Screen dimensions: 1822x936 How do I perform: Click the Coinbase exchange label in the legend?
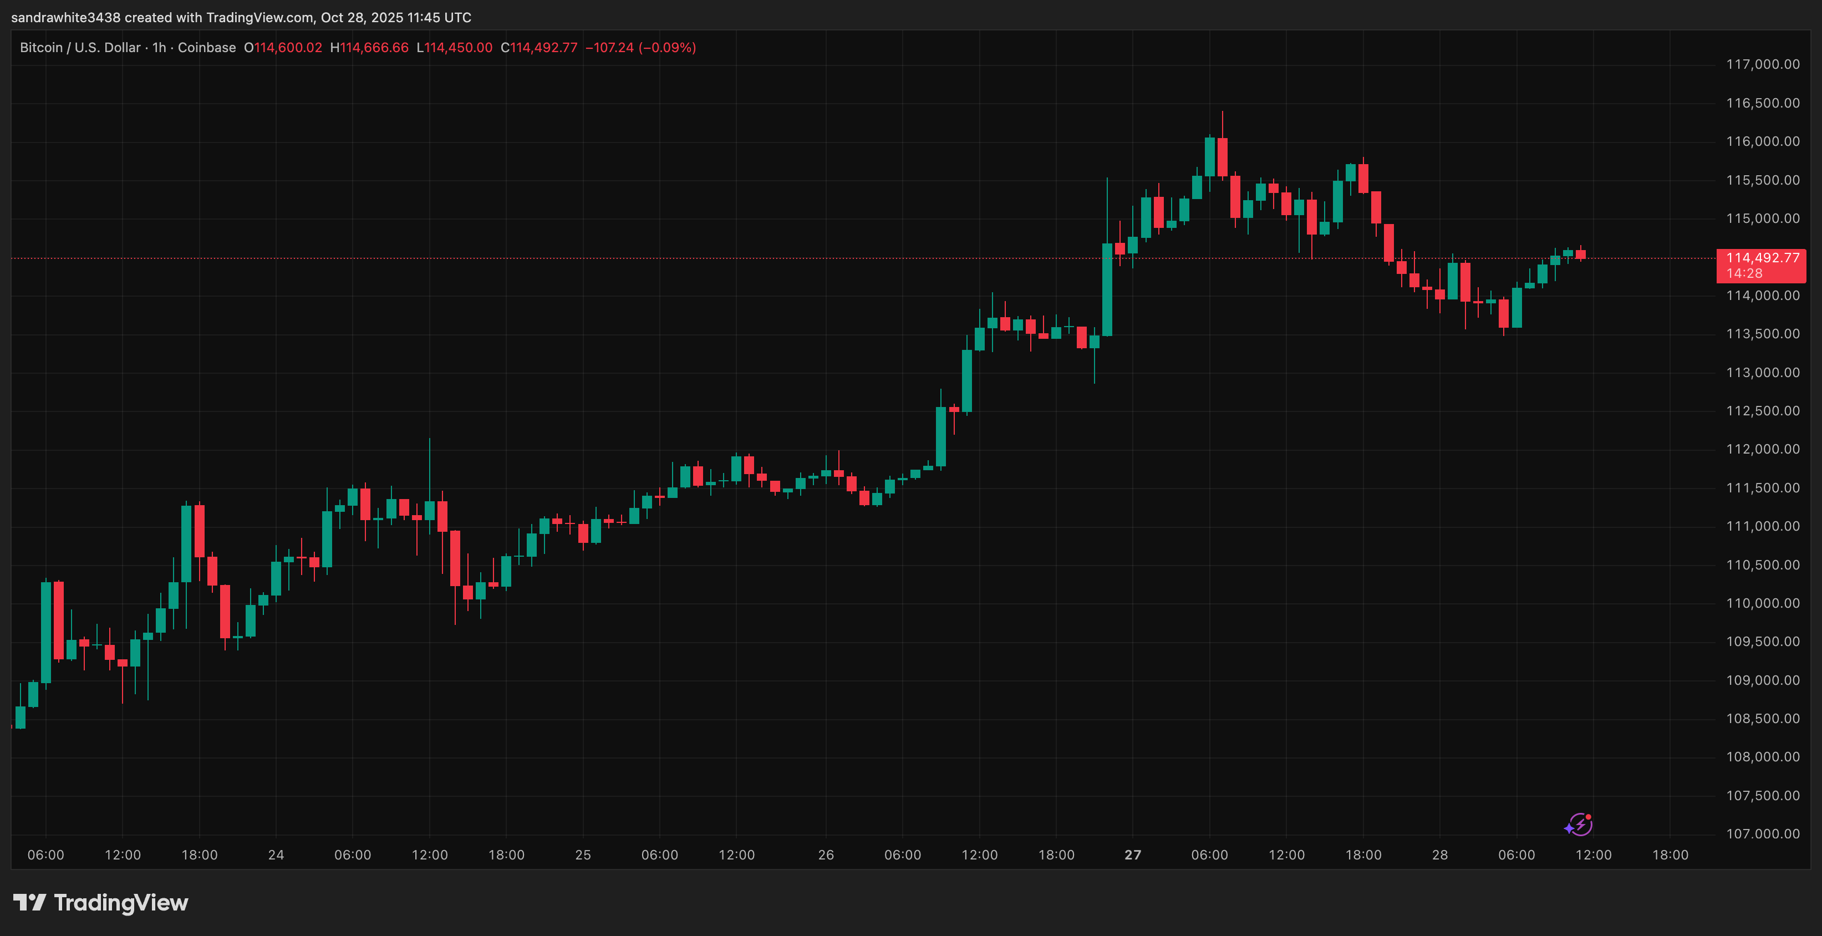coord(206,47)
